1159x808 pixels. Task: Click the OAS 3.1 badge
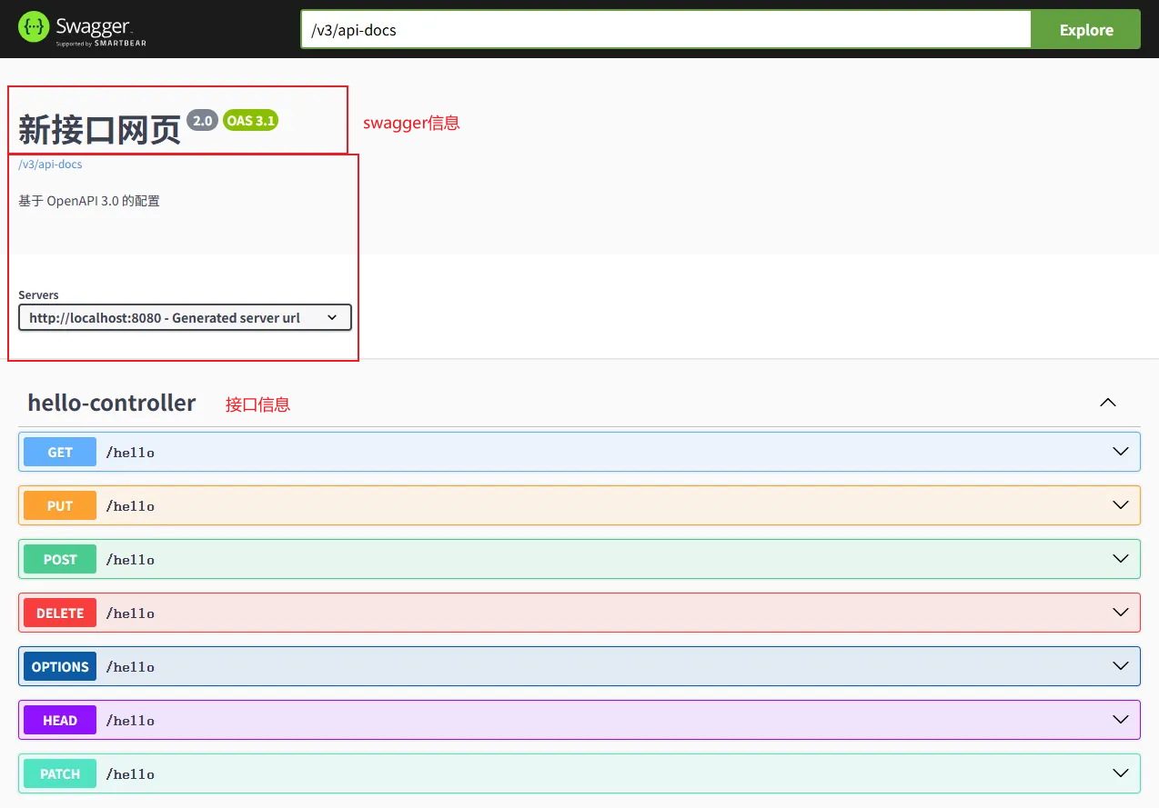coord(250,120)
